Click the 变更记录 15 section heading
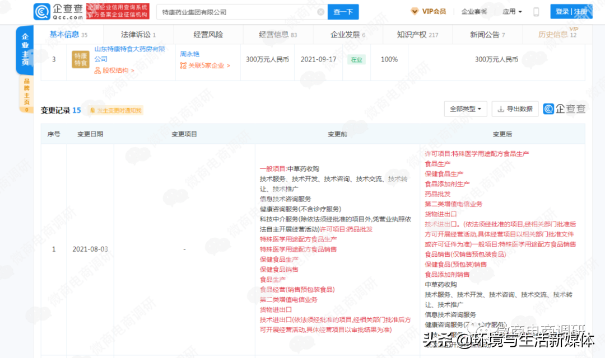 pos(61,110)
